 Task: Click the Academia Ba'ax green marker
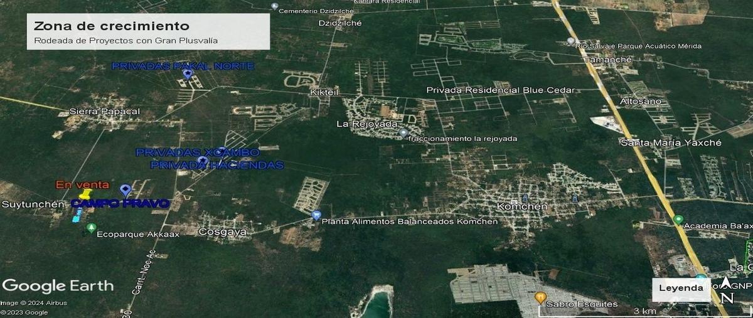point(678,220)
